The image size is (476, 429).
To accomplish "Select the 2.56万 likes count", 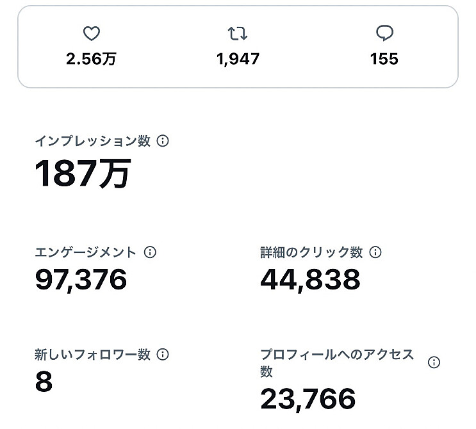I will coord(92,59).
